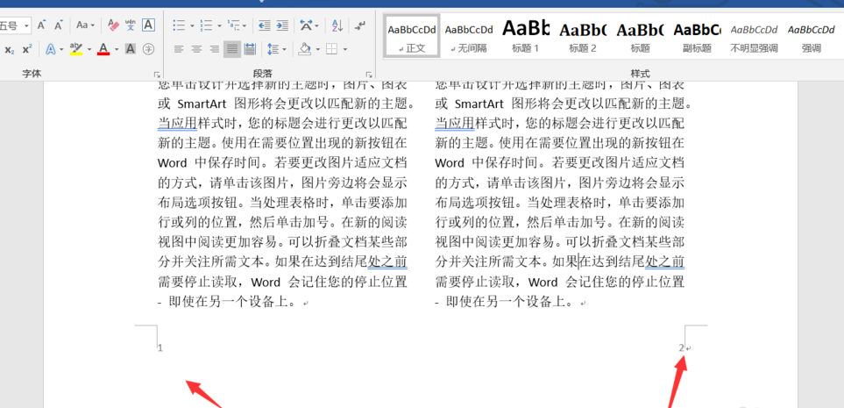This screenshot has height=408, width=844.
Task: Apply text effects glowing A icon
Action: (x=51, y=50)
